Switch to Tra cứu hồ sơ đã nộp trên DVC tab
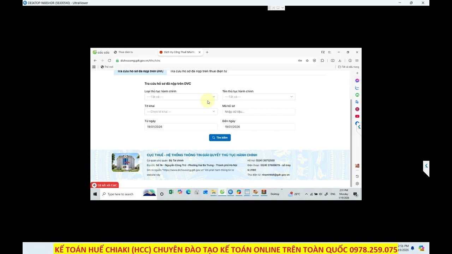 [x=140, y=72]
